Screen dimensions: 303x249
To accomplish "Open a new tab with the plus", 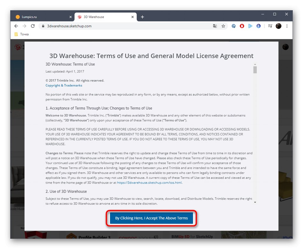I will (x=143, y=17).
